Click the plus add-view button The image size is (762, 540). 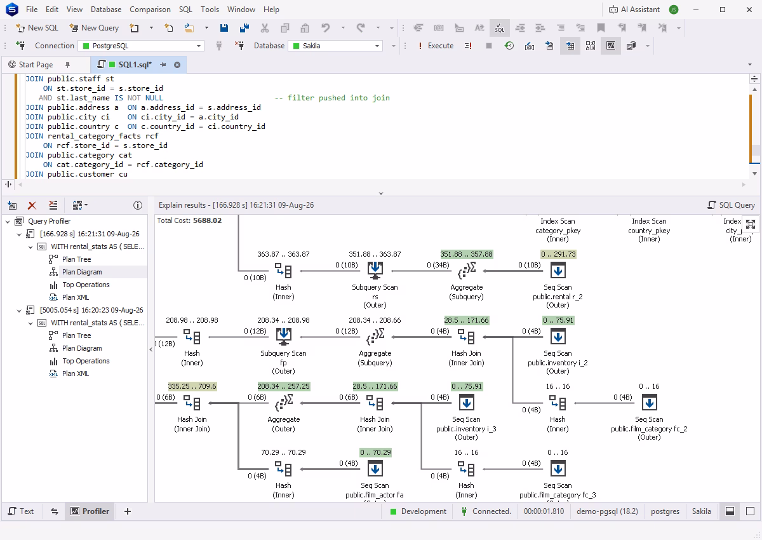pos(128,511)
